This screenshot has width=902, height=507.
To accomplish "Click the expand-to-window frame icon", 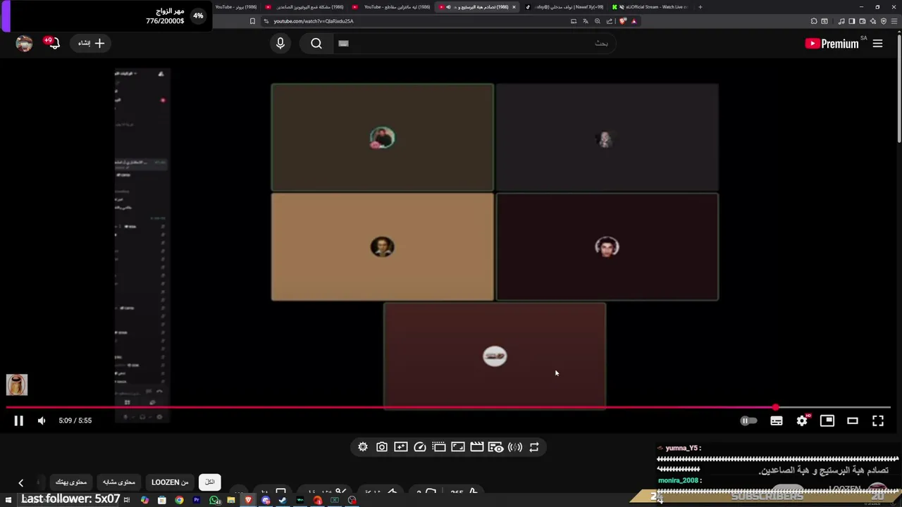I will click(458, 447).
